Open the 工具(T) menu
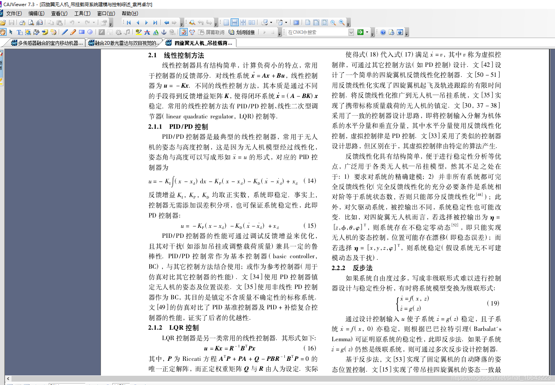The image size is (555, 385). (x=83, y=13)
